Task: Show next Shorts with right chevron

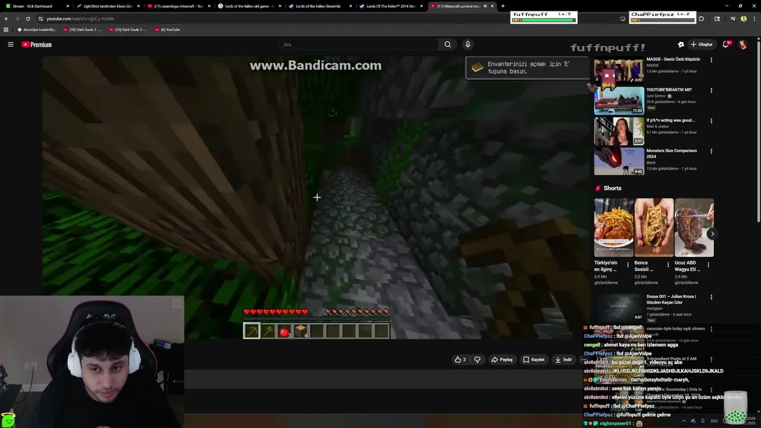Action: [712, 234]
